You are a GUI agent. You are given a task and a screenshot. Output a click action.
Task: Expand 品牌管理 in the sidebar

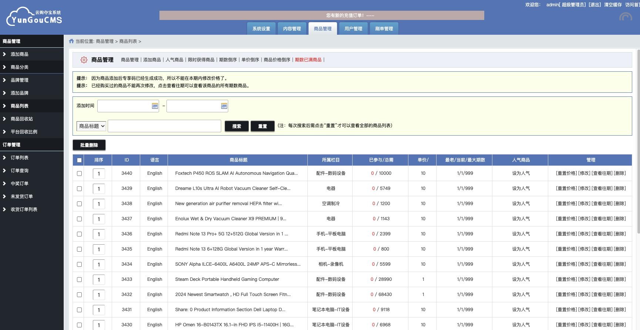19,80
